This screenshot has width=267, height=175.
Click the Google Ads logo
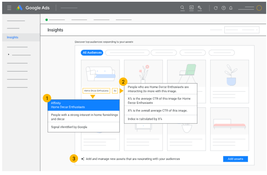click(x=20, y=8)
